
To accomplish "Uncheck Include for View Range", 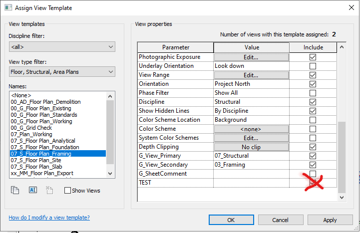I will 313,75.
